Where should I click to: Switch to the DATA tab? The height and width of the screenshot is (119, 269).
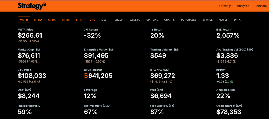coord(237,20)
